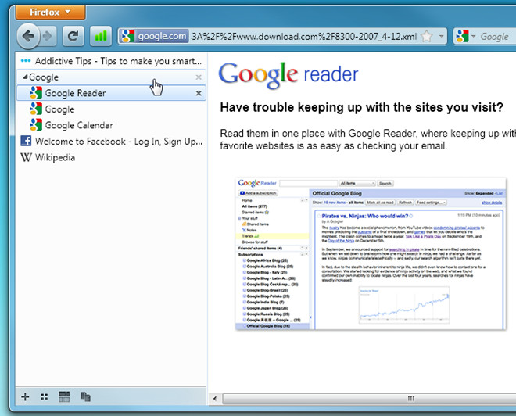Click the green signal bars toolbar icon
The height and width of the screenshot is (416, 516).
point(101,36)
